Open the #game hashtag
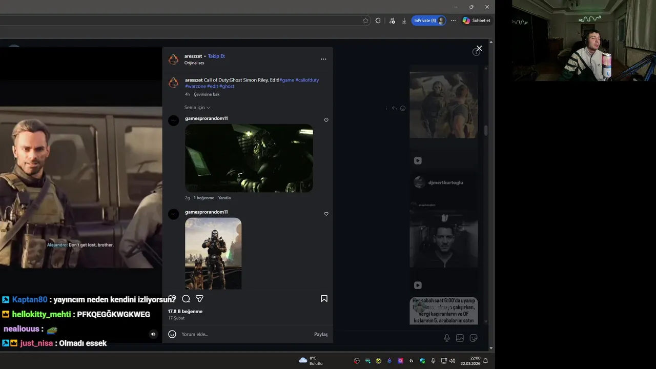 pos(286,80)
